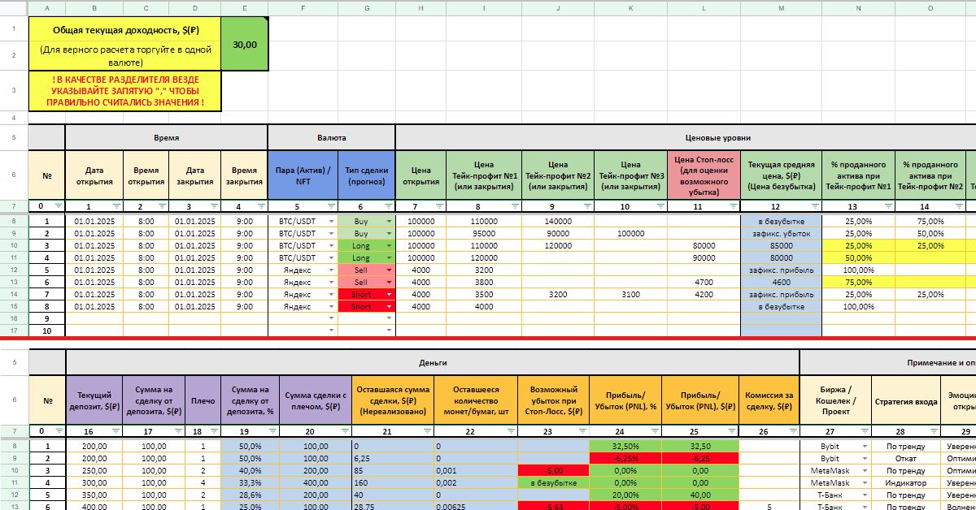Click the green 30,00 total profitability cell

coord(244,45)
